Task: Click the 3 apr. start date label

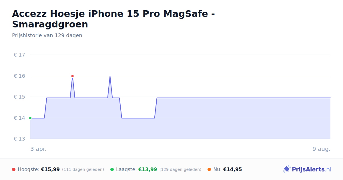Action: [x=38, y=149]
